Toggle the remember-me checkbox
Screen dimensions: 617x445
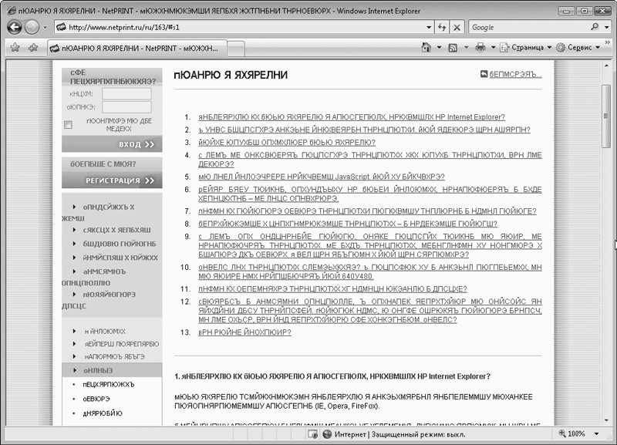click(68, 125)
